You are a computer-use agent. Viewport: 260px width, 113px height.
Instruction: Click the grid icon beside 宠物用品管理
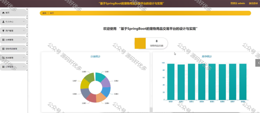point(3,49)
